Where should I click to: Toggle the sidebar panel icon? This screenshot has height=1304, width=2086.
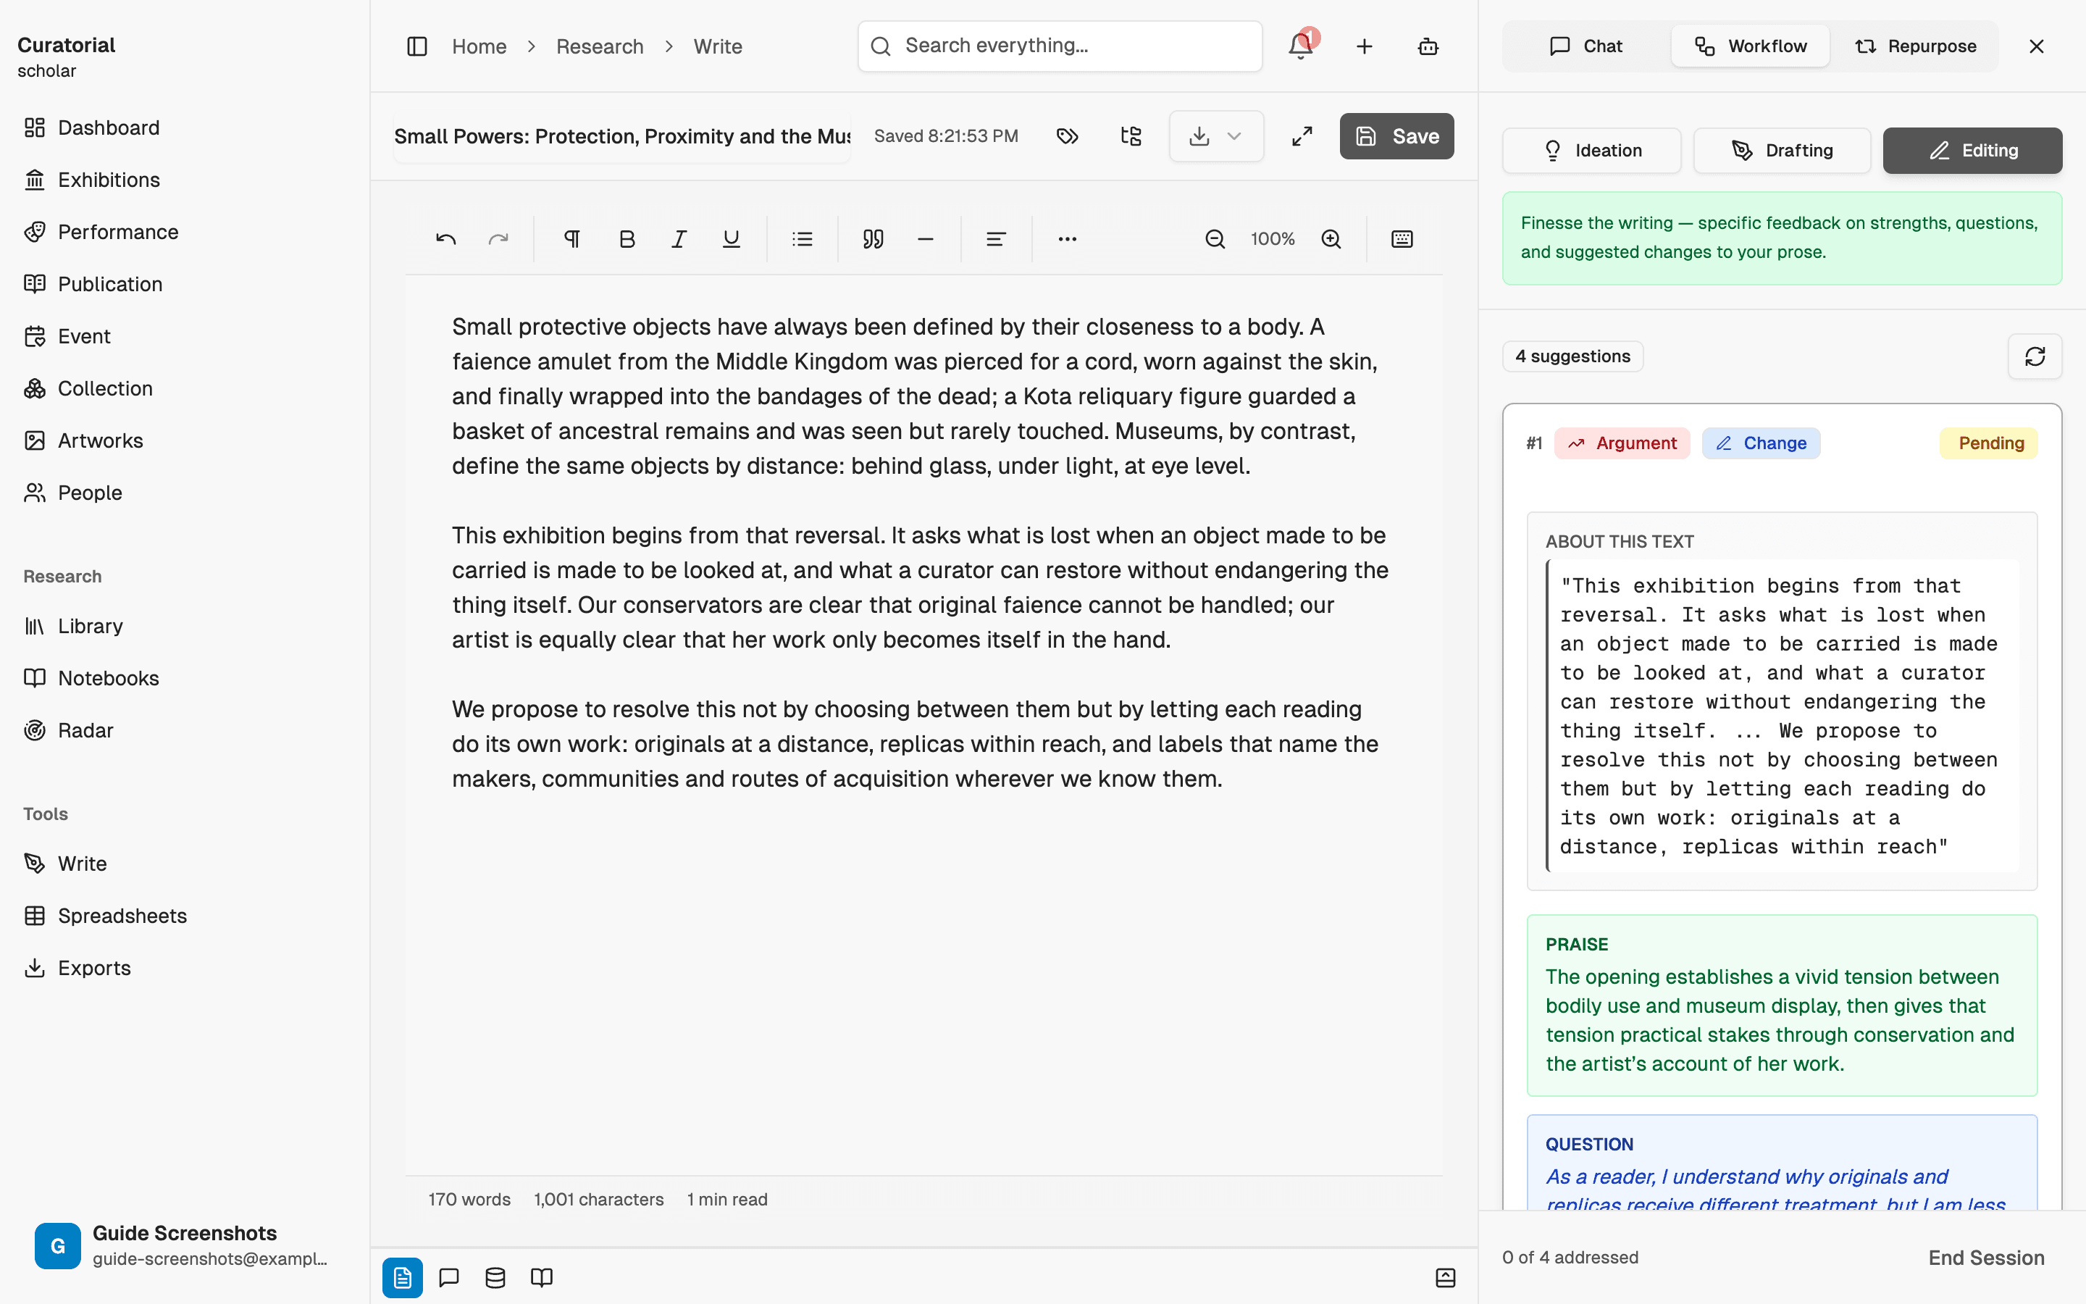[x=417, y=46]
